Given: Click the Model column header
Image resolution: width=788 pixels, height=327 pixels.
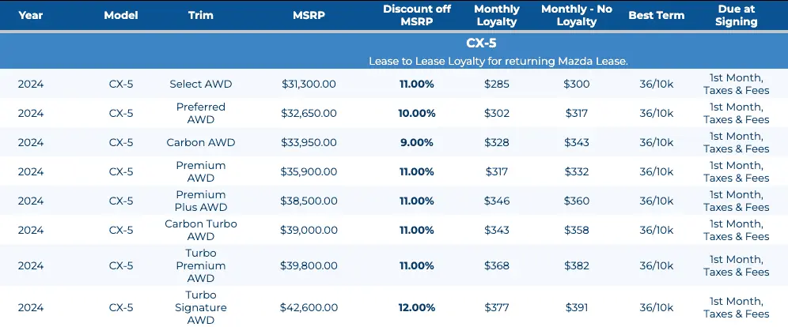Looking at the screenshot, I should coord(120,15).
